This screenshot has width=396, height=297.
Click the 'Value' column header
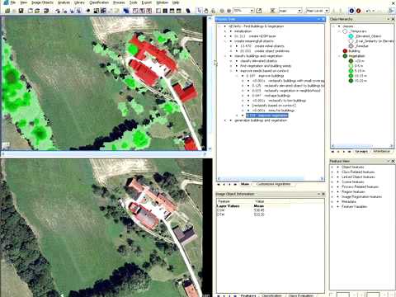tap(259, 201)
